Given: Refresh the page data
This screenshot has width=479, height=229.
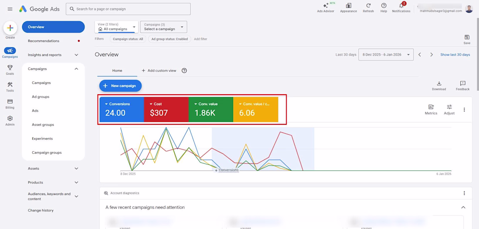Looking at the screenshot, I should [x=368, y=8].
